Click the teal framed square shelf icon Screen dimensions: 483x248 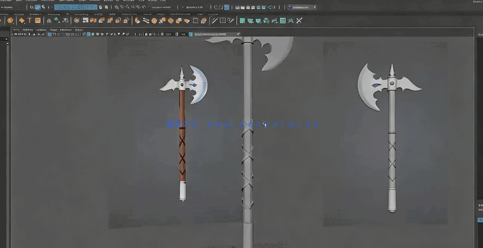pyautogui.click(x=283, y=20)
